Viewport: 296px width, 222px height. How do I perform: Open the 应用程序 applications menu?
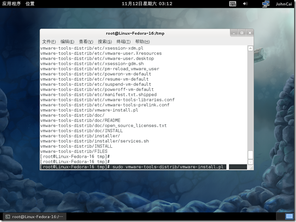point(11,4)
